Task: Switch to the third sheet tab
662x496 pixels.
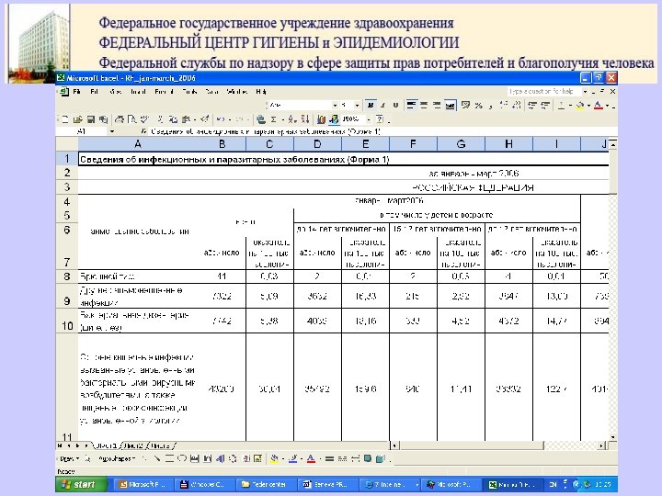Action: [160, 445]
